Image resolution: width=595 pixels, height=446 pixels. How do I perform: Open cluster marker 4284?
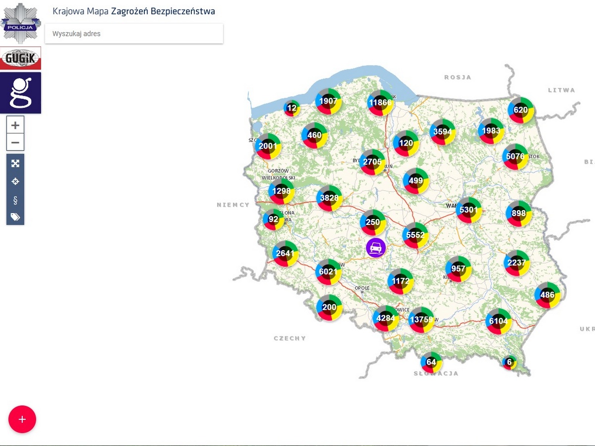click(x=386, y=318)
